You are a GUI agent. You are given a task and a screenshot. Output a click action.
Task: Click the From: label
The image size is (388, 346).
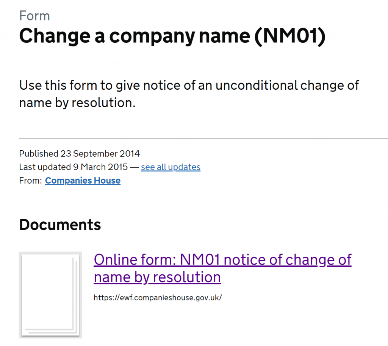(30, 181)
